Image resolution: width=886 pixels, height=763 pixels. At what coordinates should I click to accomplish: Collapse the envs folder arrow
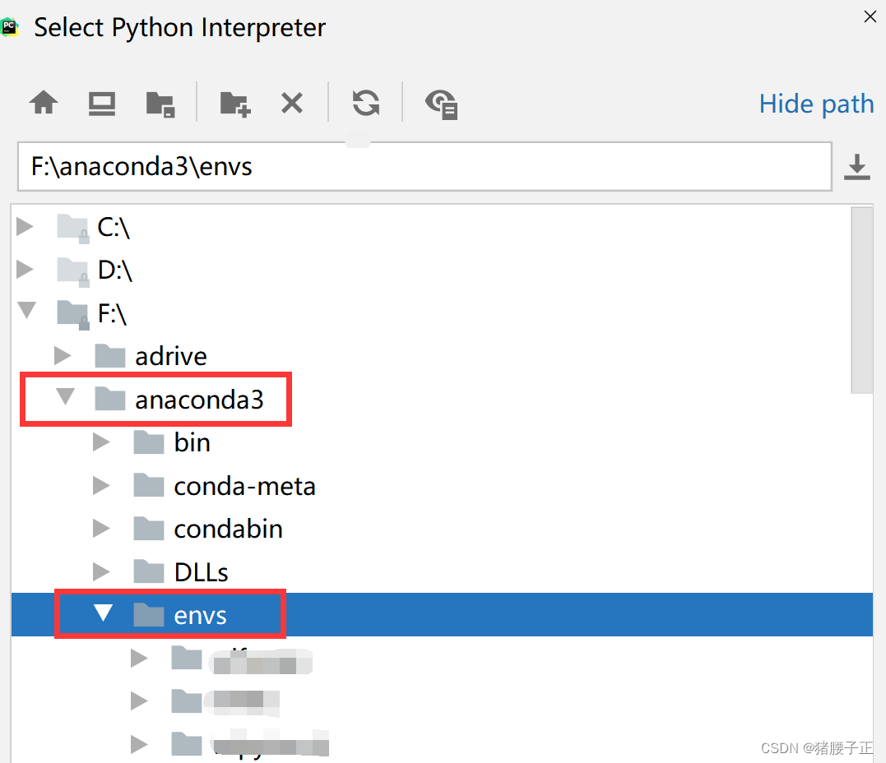click(x=103, y=613)
